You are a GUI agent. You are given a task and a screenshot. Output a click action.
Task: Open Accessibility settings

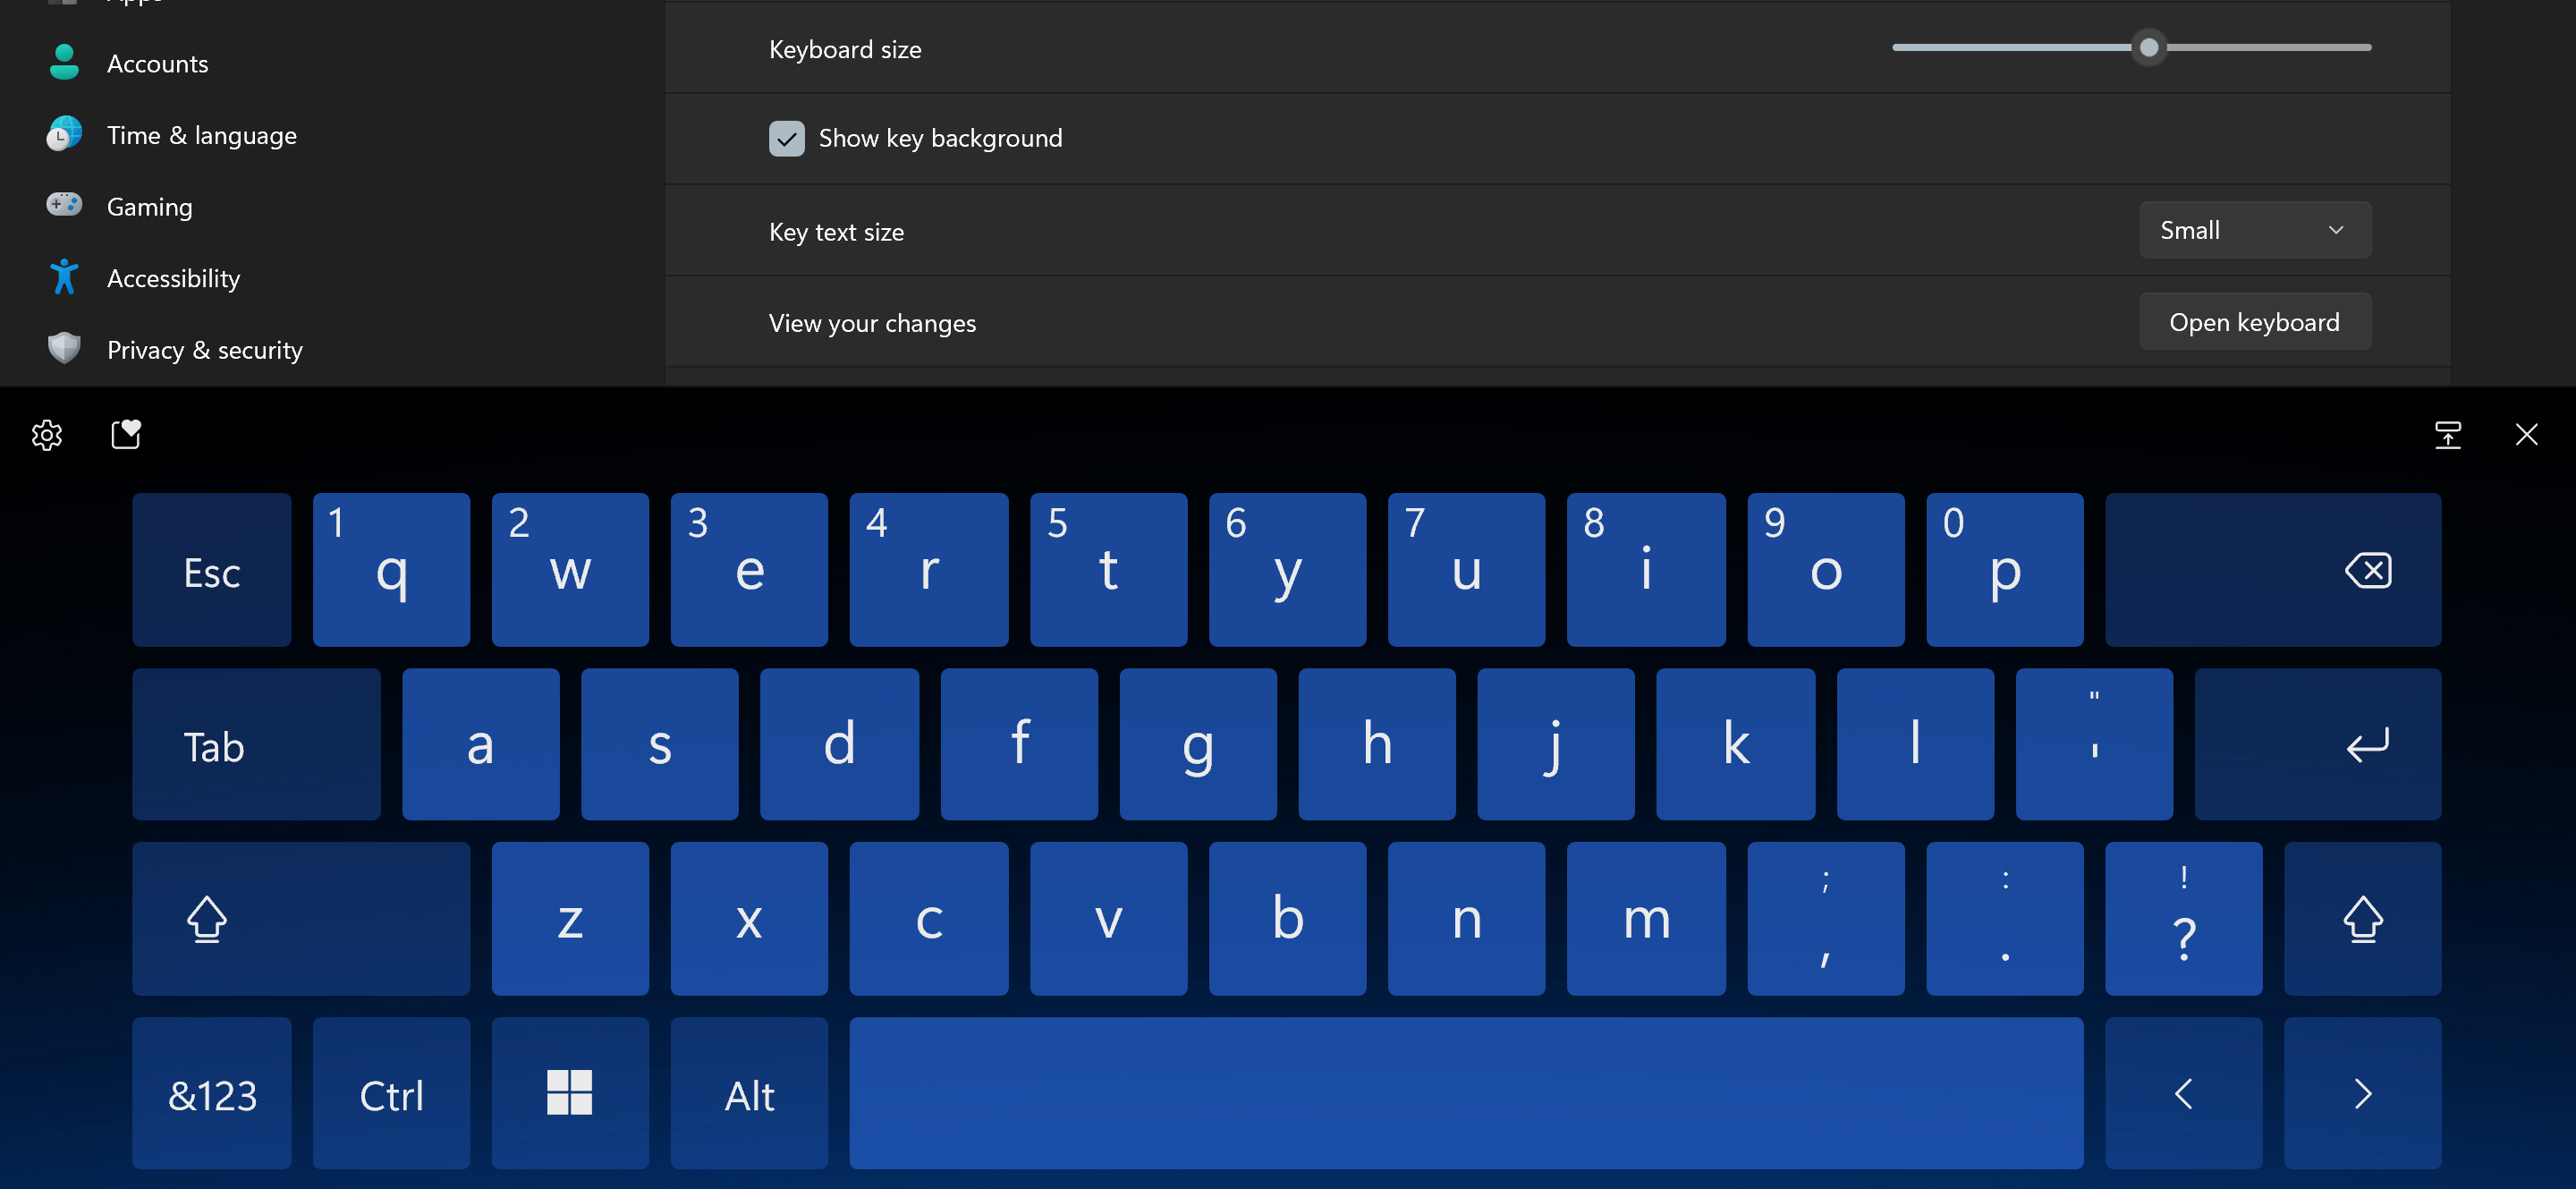click(173, 278)
